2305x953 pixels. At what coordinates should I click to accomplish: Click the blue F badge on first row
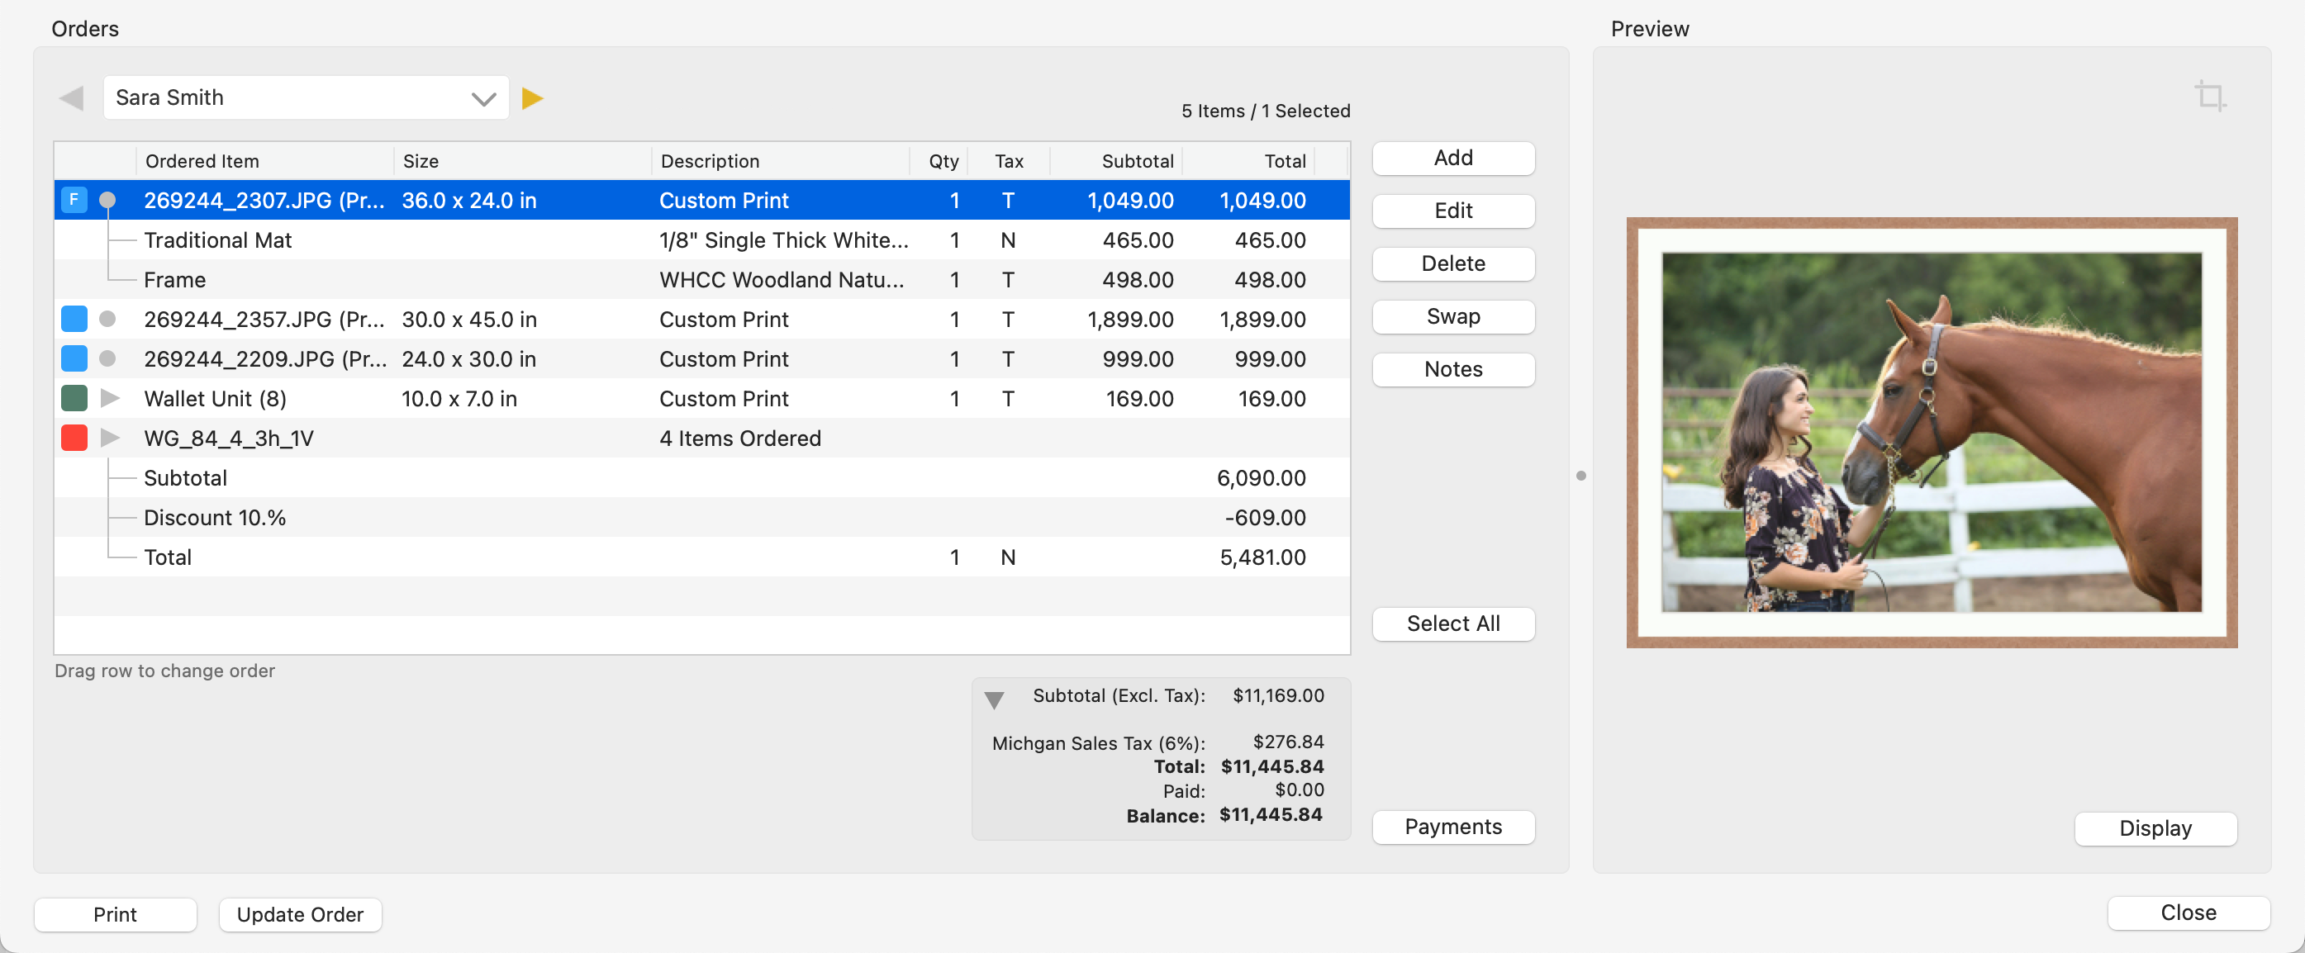click(74, 200)
